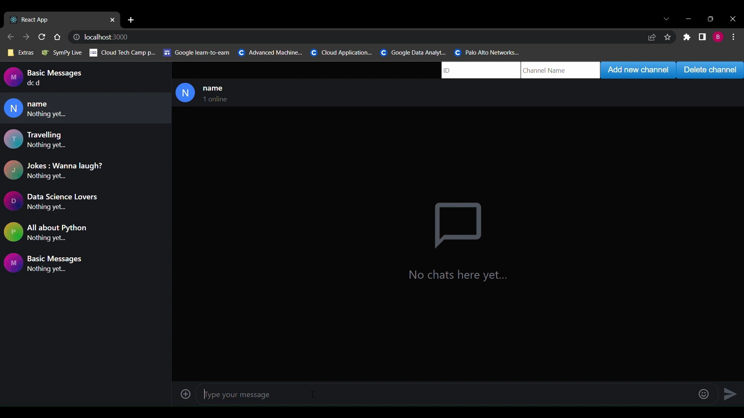Screen dimensions: 744x418
Task: Open the Chrome three-dot menu
Action: (734, 37)
